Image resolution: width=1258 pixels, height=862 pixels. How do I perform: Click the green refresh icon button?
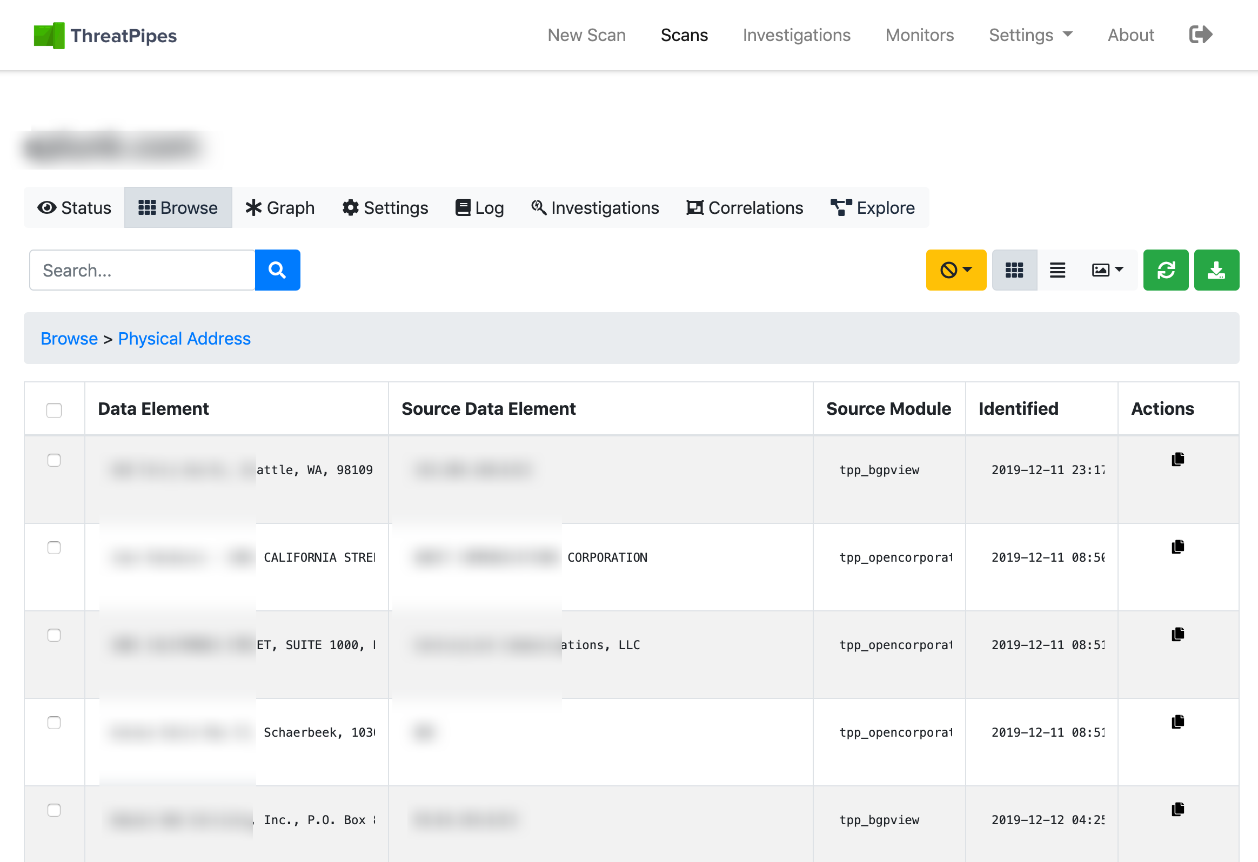pos(1166,270)
